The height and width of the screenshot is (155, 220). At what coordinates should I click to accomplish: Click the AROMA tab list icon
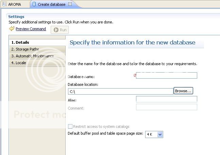(4, 4)
